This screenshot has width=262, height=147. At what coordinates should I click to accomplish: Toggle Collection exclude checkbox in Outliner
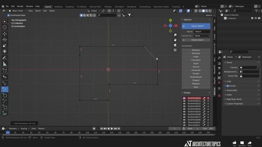tap(252, 18)
